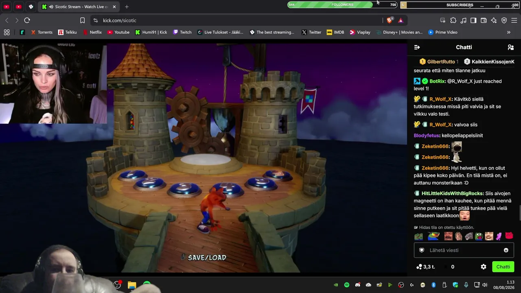Click the chat identity shield icon
This screenshot has height=293, width=521.
422,250
